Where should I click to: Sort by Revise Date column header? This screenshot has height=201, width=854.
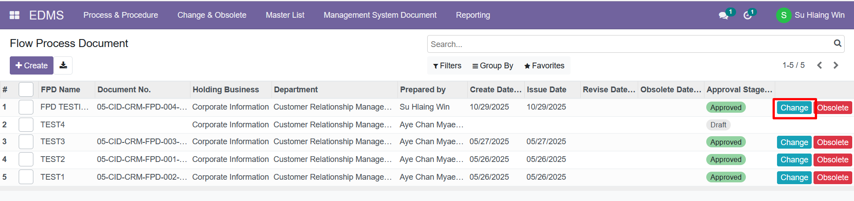[609, 90]
